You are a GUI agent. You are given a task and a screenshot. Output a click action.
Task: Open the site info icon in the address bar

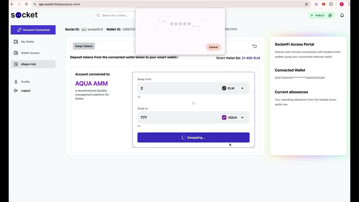[x=35, y=4]
